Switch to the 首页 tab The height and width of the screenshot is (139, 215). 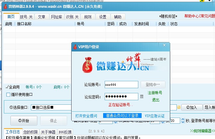(11, 17)
